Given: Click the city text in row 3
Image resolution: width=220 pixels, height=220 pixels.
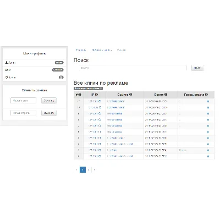Looking at the screenshot, I should 183,150.
